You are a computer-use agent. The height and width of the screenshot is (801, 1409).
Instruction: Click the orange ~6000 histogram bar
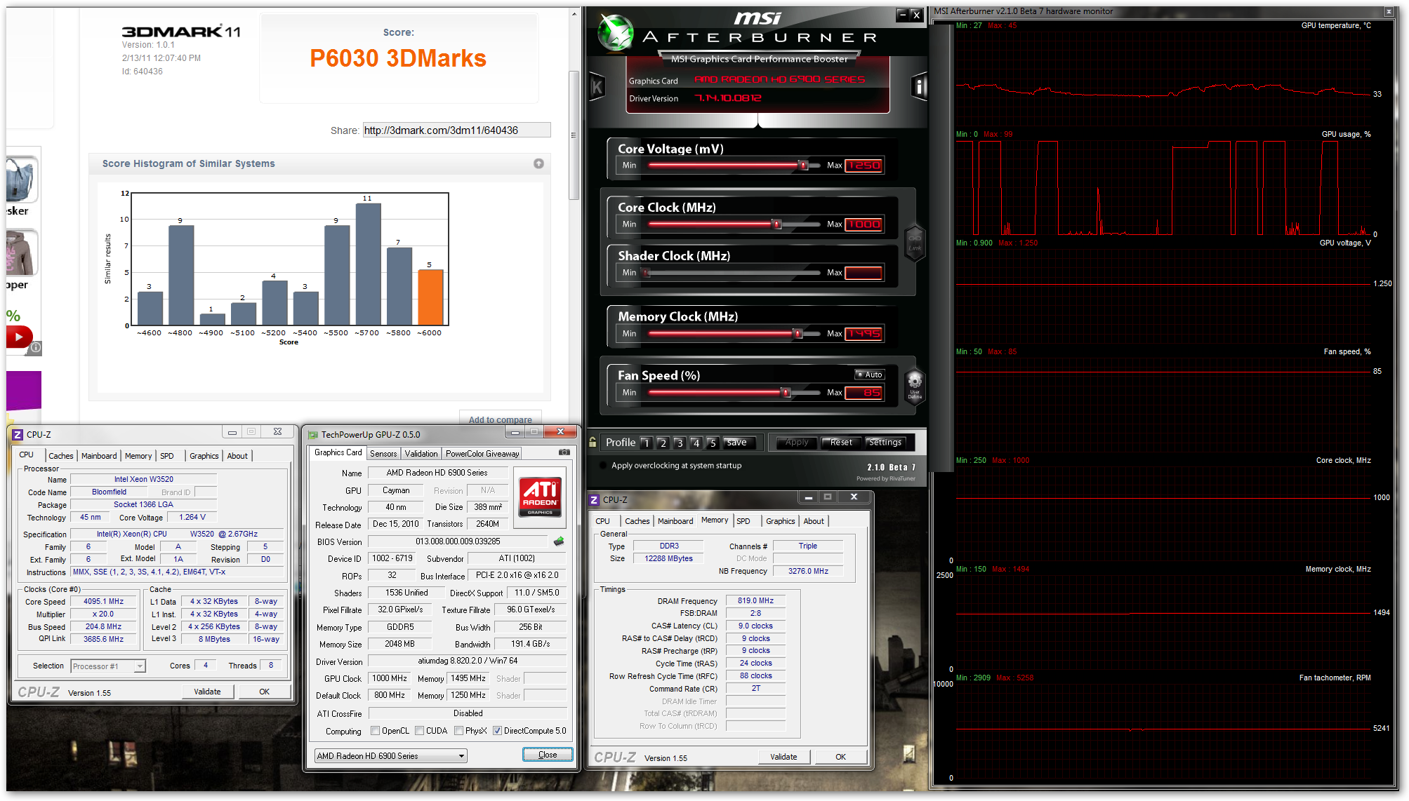pos(430,297)
